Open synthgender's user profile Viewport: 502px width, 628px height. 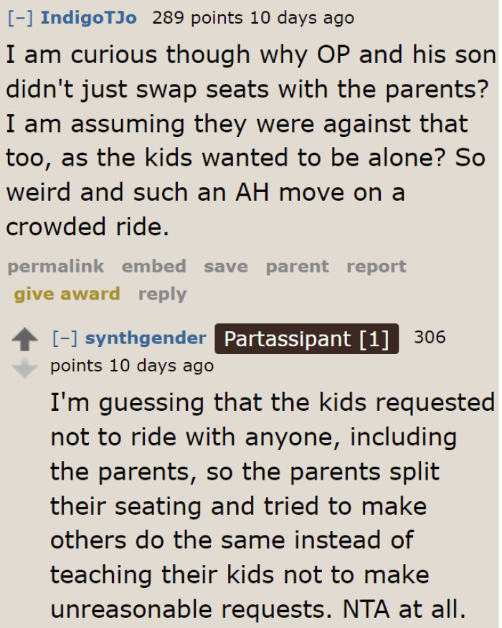146,339
